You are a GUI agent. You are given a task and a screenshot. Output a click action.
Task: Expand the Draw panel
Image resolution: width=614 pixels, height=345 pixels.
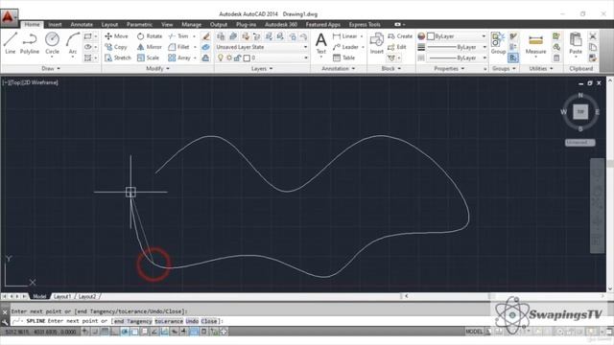click(51, 68)
